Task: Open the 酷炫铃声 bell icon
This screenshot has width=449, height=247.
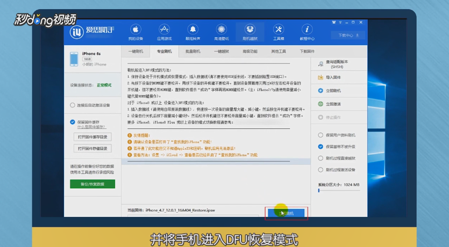Action: [x=193, y=29]
